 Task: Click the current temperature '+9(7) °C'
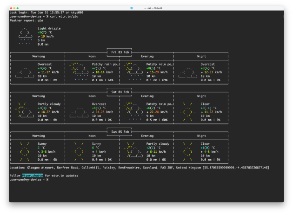tap(45, 32)
